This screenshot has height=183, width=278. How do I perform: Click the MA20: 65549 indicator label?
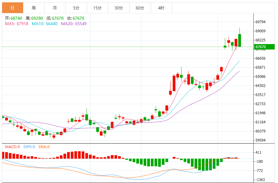pos(74,24)
